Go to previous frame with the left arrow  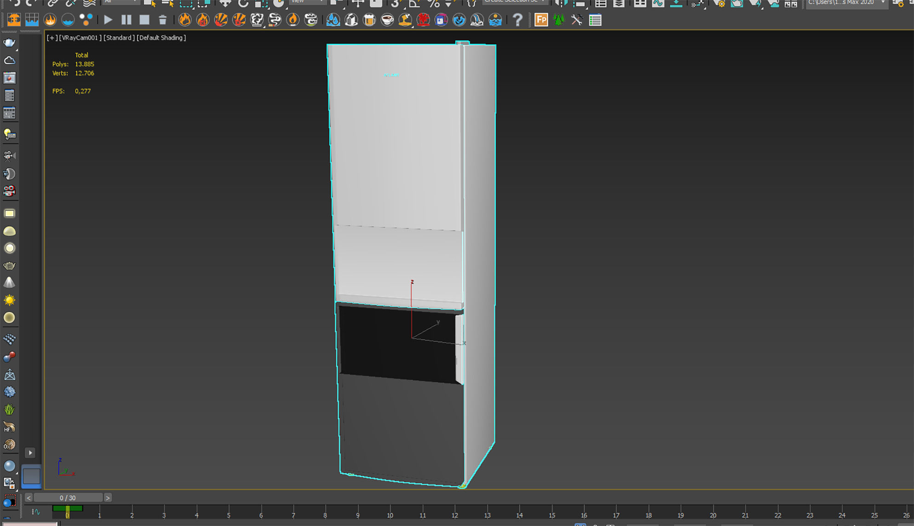point(29,498)
